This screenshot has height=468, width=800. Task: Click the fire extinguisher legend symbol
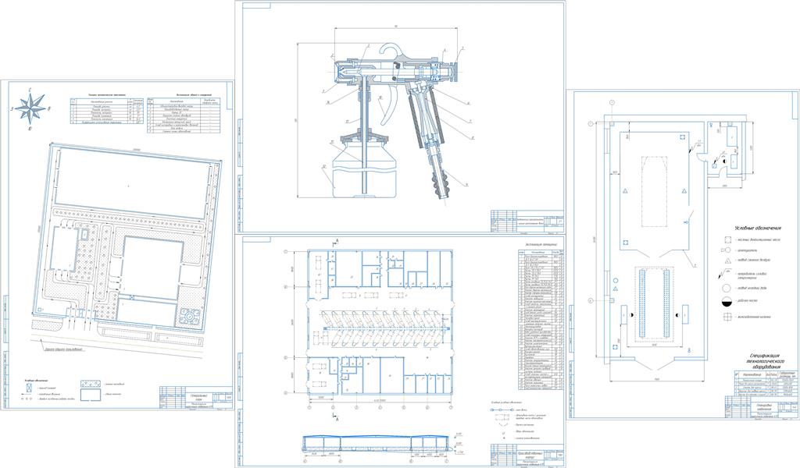[x=726, y=250]
